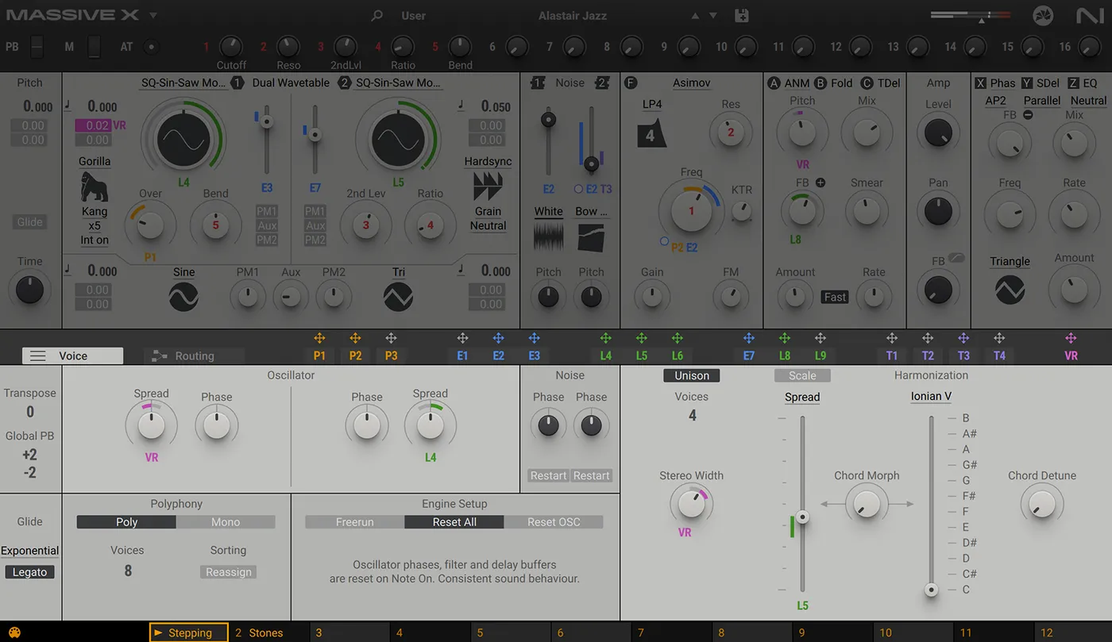
Task: Click the LP4 filter shape icon
Action: click(x=651, y=133)
